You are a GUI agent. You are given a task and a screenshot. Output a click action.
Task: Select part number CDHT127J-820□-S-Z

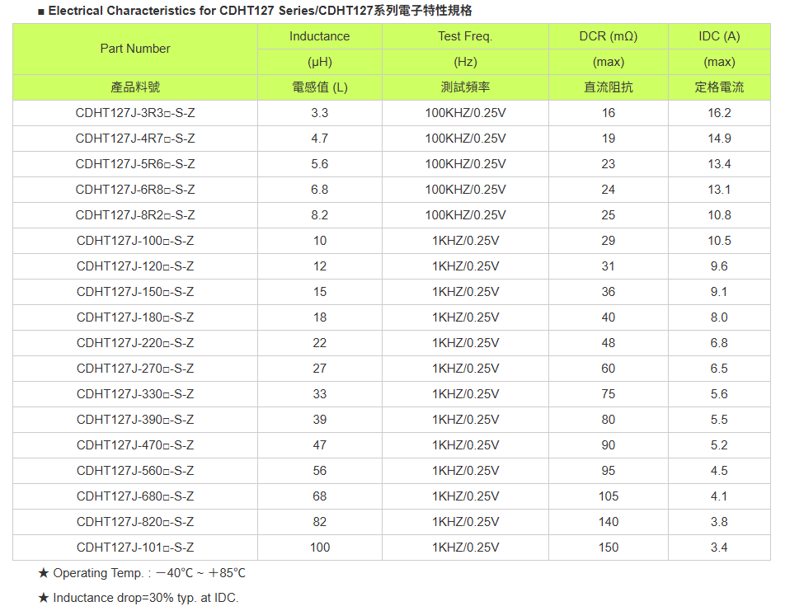[x=135, y=521]
